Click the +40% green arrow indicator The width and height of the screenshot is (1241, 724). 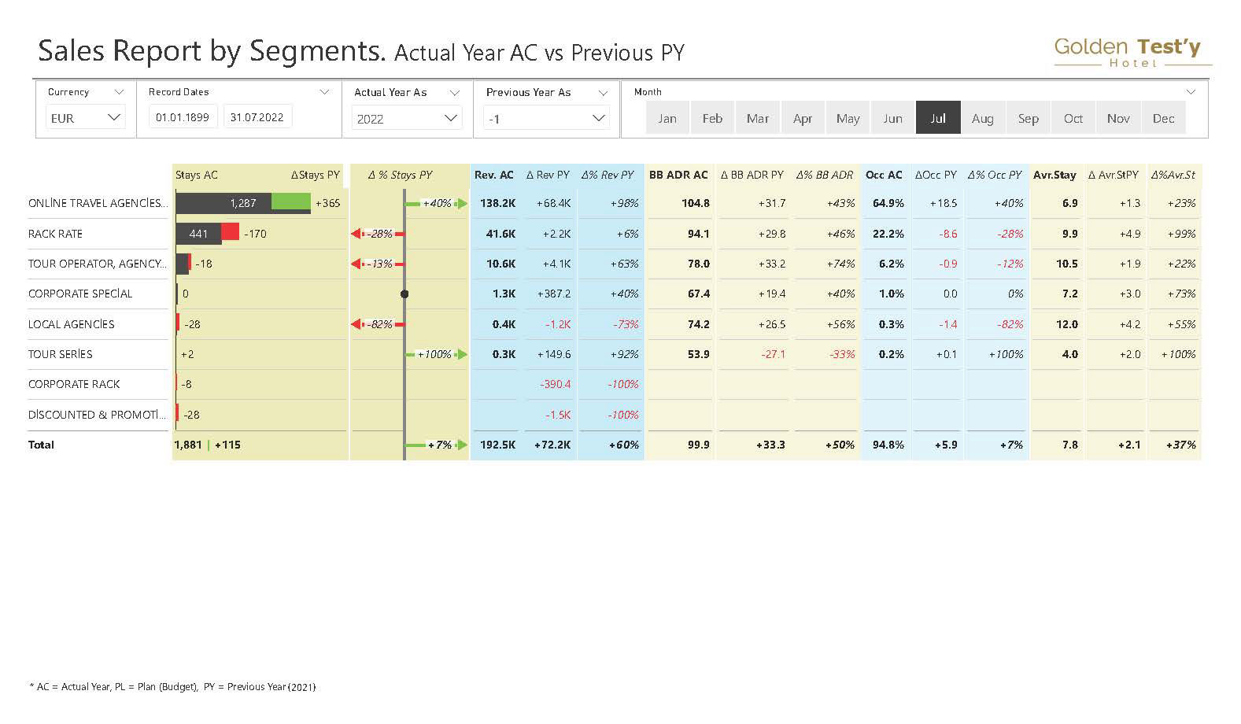point(437,203)
